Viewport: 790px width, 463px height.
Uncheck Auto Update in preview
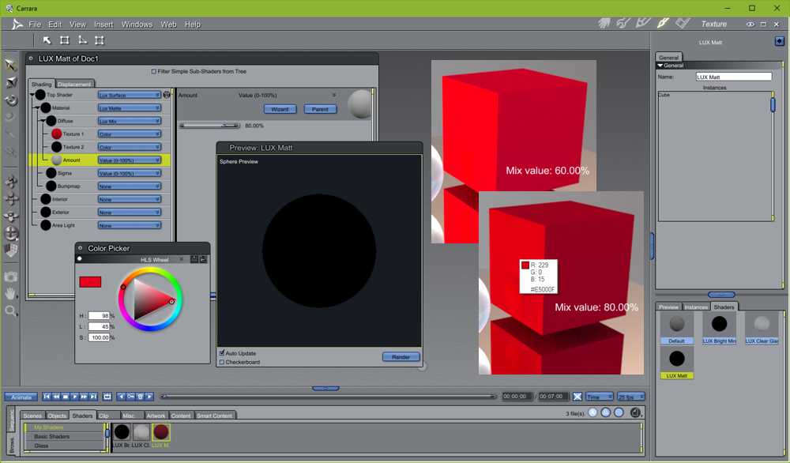[x=222, y=352]
